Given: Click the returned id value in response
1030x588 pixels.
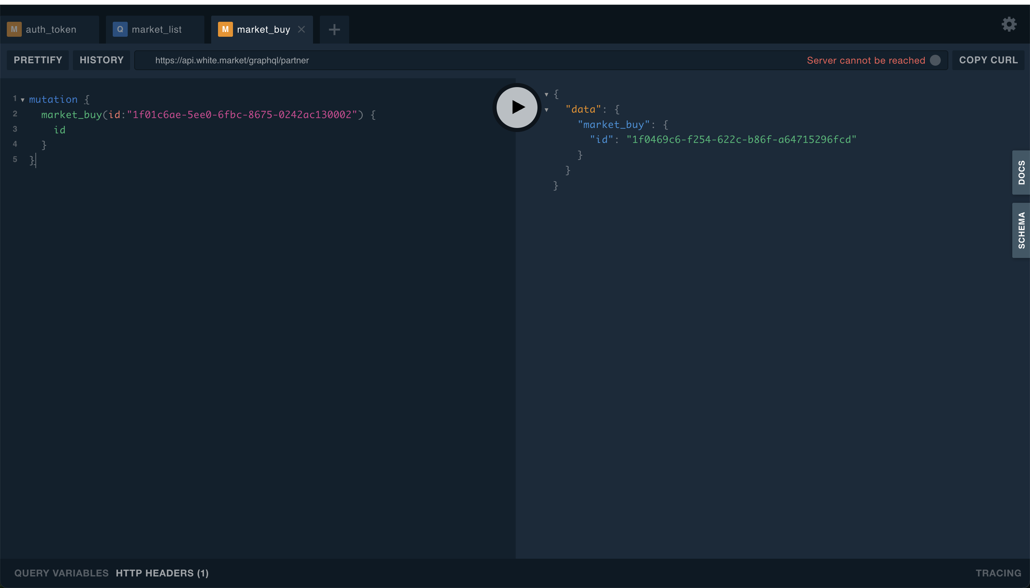Looking at the screenshot, I should click(x=742, y=140).
